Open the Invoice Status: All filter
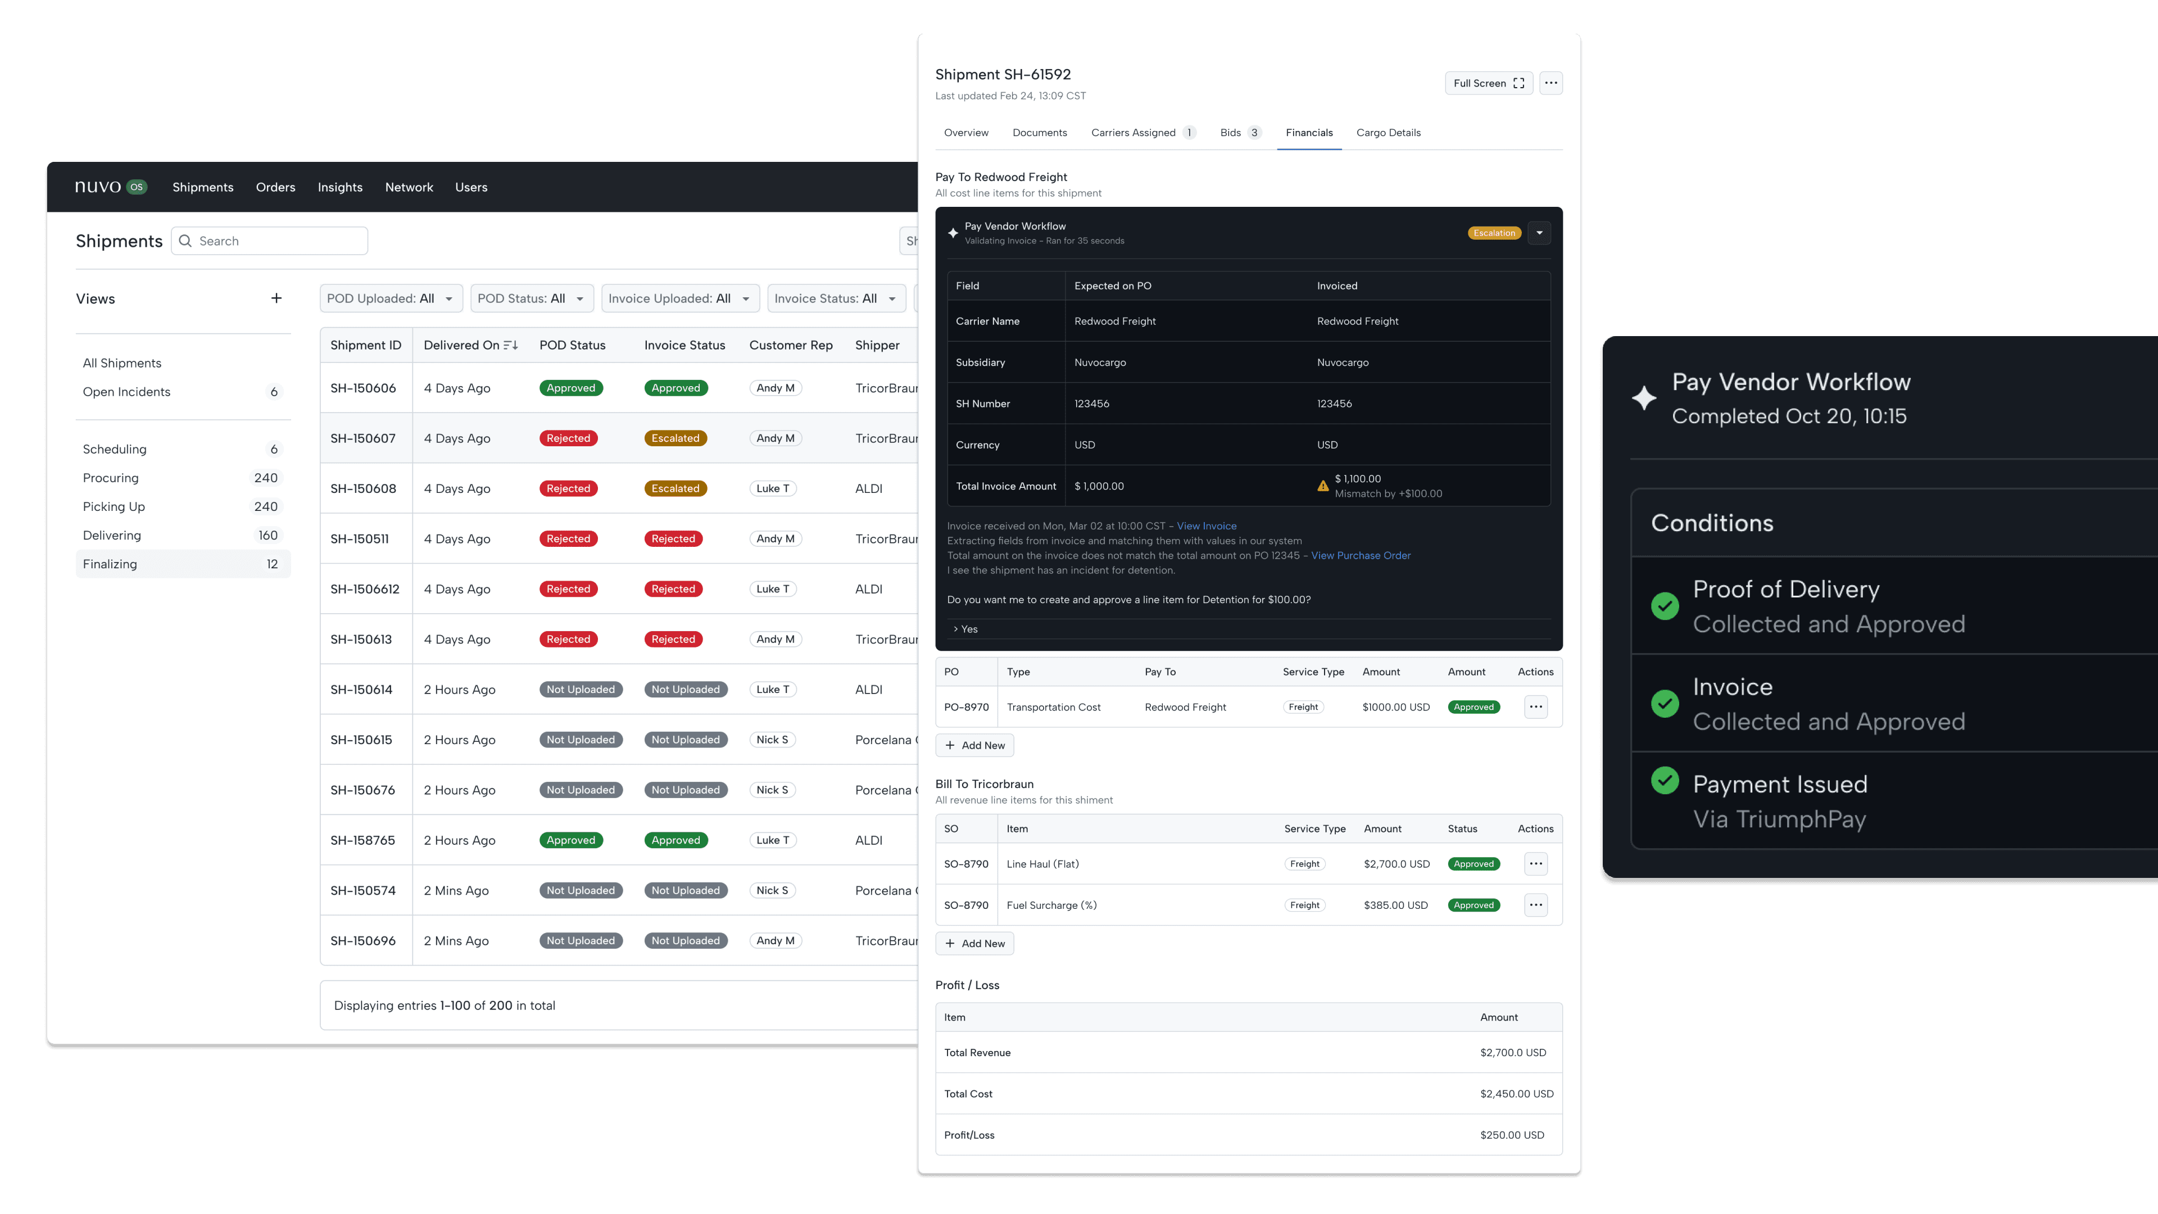Viewport: 2158px width, 1214px height. click(x=836, y=298)
